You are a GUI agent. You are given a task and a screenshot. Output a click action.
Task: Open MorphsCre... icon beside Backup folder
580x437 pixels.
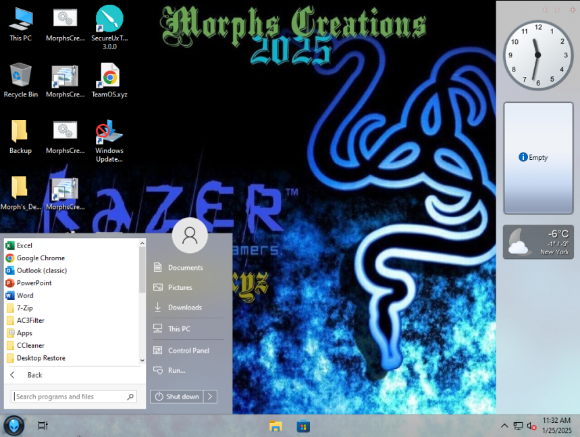point(65,137)
